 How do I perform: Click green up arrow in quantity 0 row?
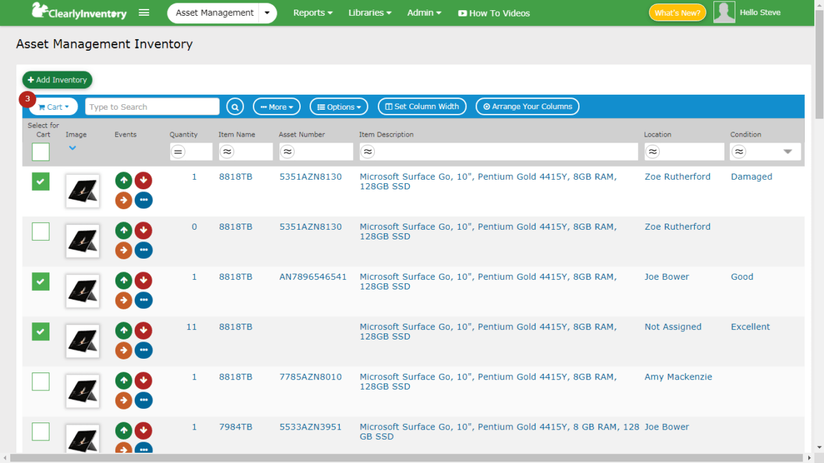click(124, 230)
